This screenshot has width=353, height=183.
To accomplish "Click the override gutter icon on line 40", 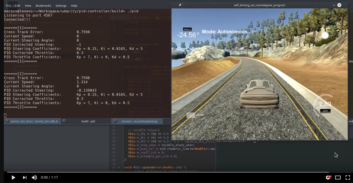I will coord(119,167).
